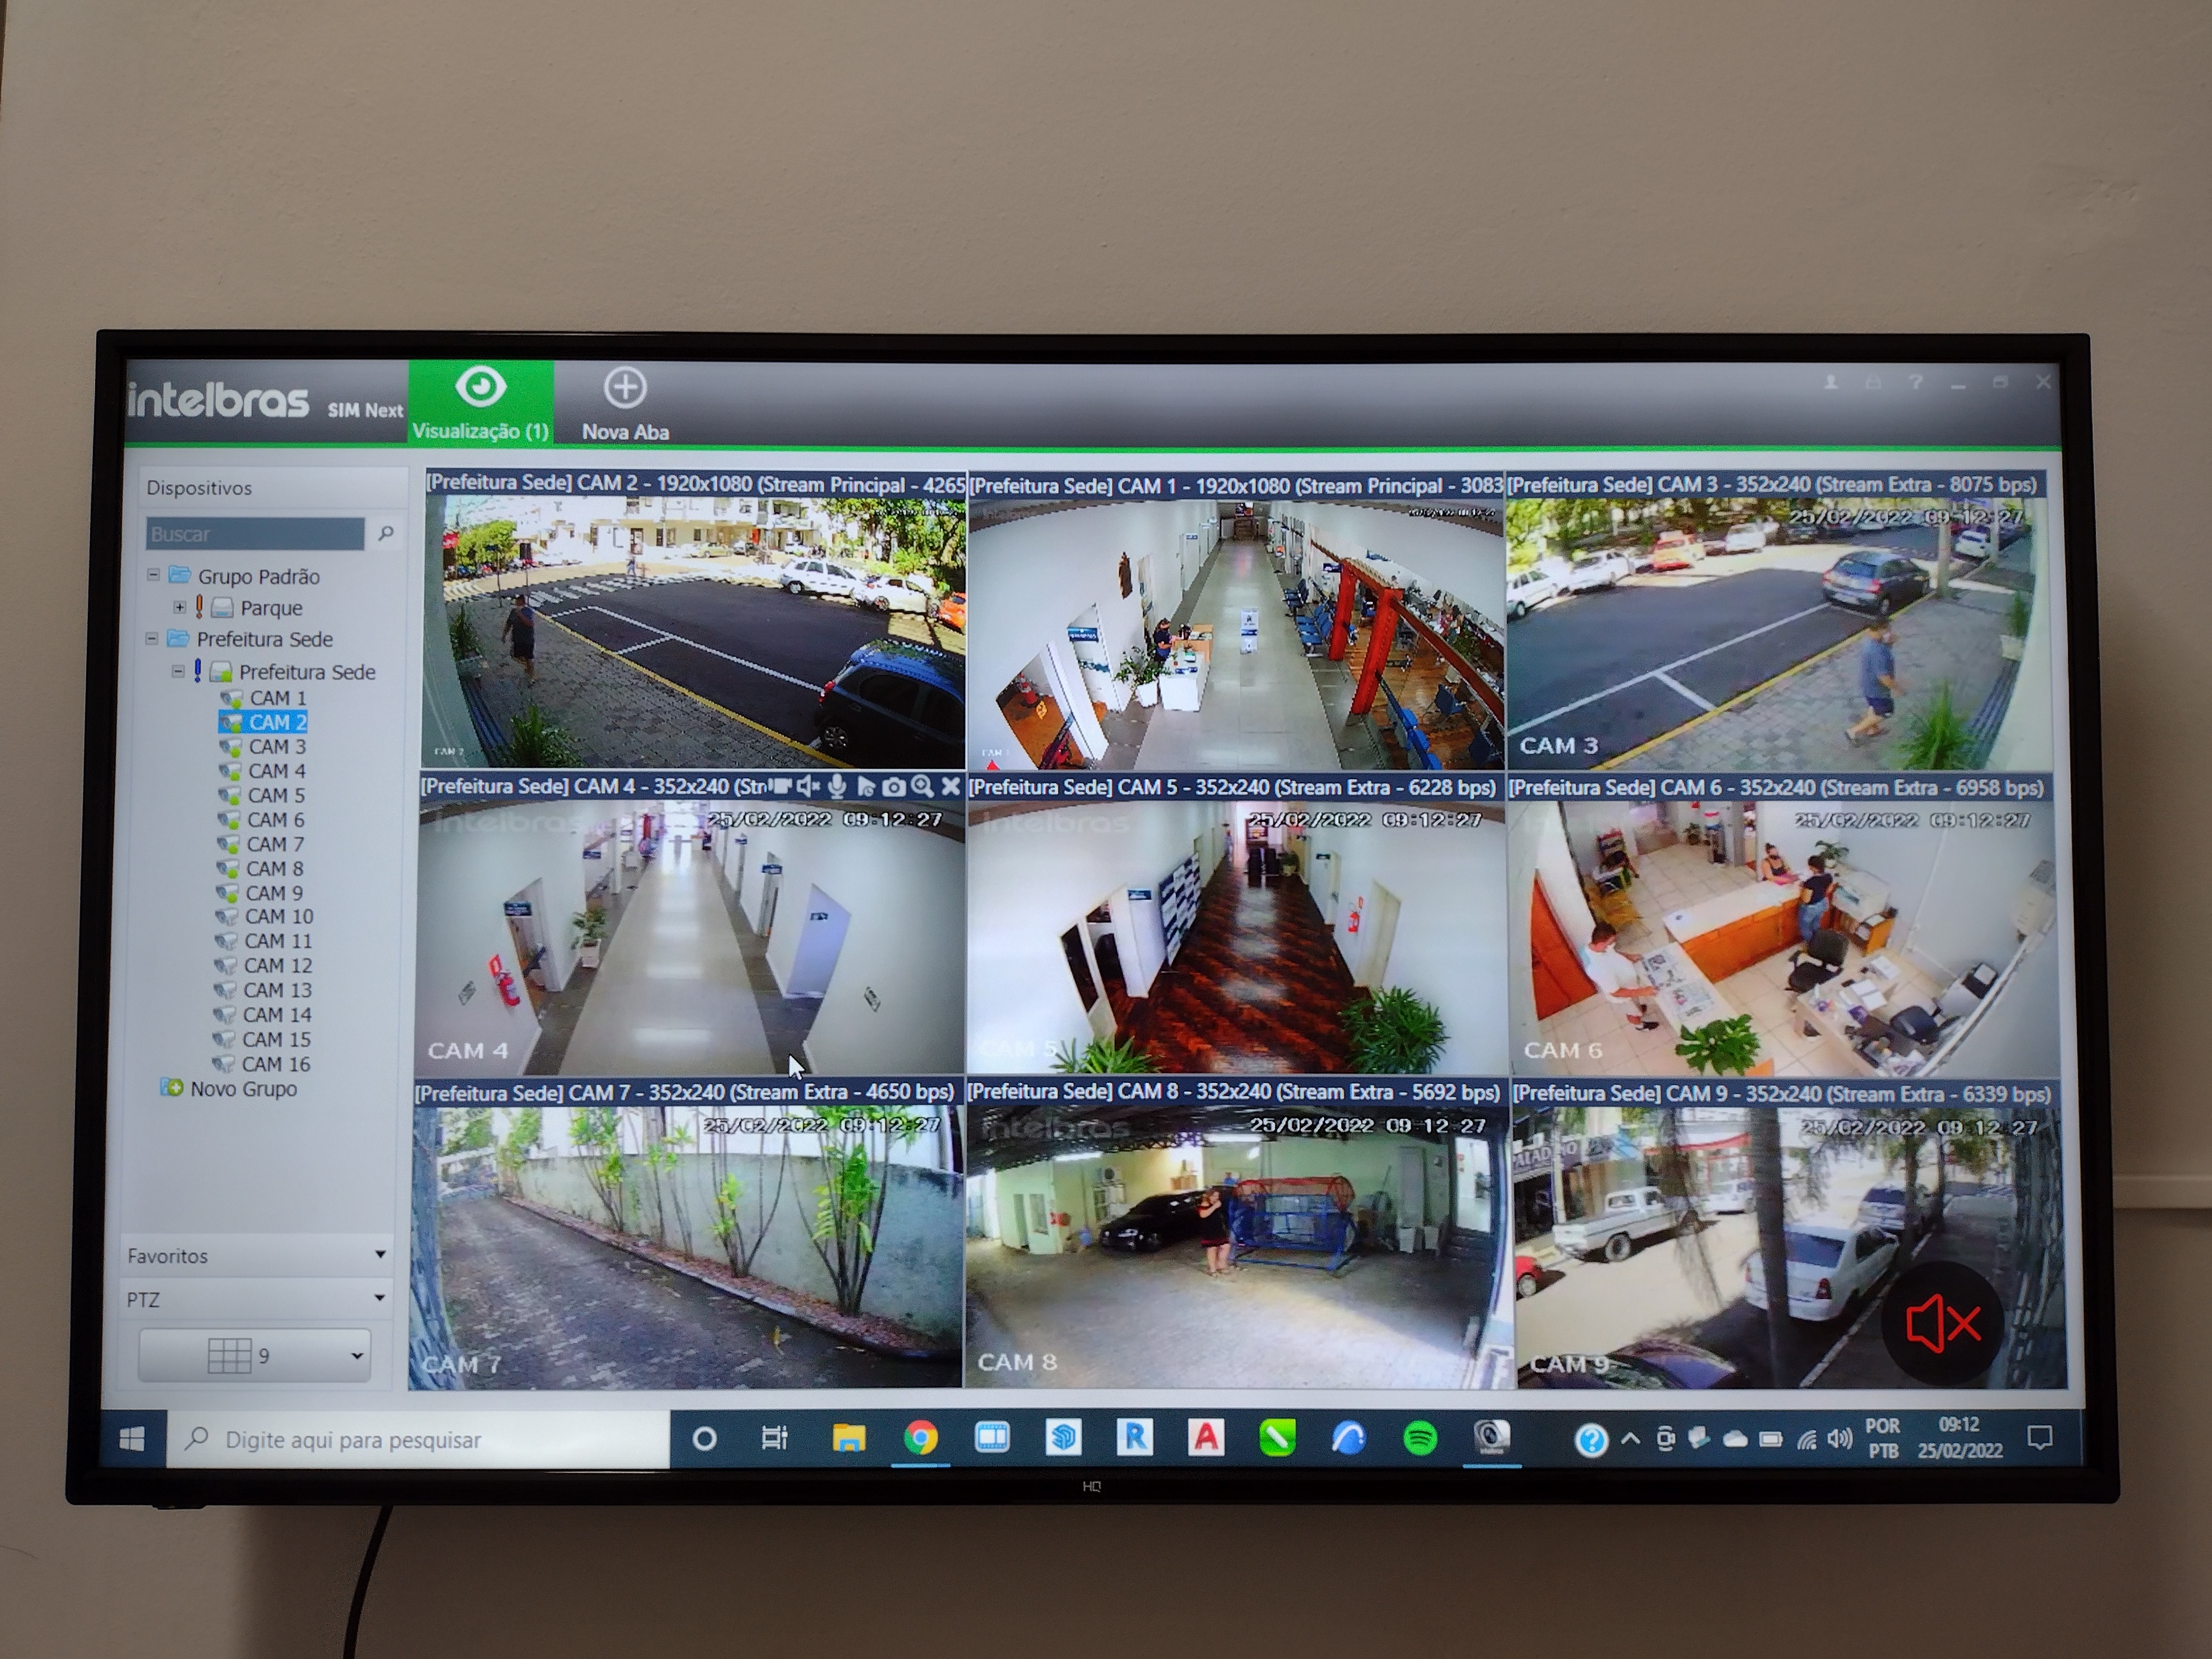Select CAM 10 in device tree
The width and height of the screenshot is (2212, 1659).
278,917
